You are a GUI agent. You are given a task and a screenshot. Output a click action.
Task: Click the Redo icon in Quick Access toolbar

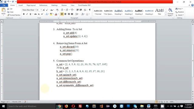13,2
